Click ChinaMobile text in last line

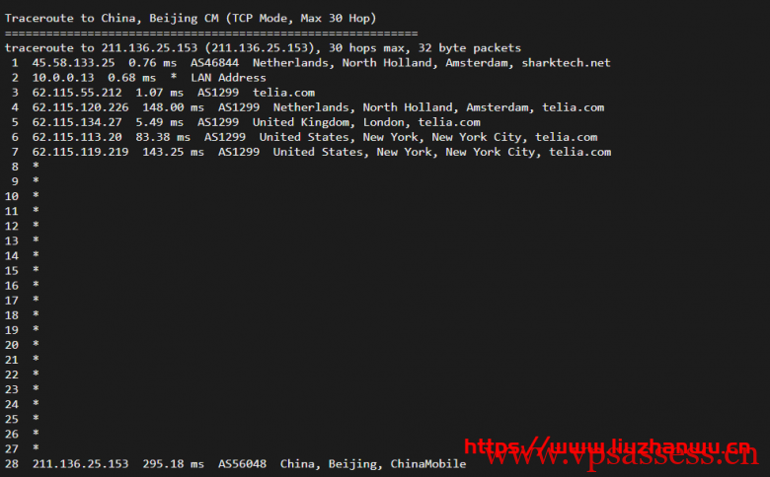coord(428,464)
